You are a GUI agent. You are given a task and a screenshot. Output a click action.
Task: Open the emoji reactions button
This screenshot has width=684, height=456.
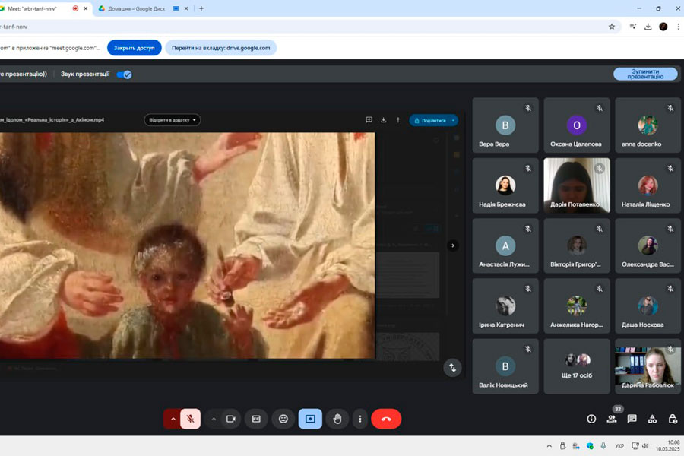pos(283,419)
